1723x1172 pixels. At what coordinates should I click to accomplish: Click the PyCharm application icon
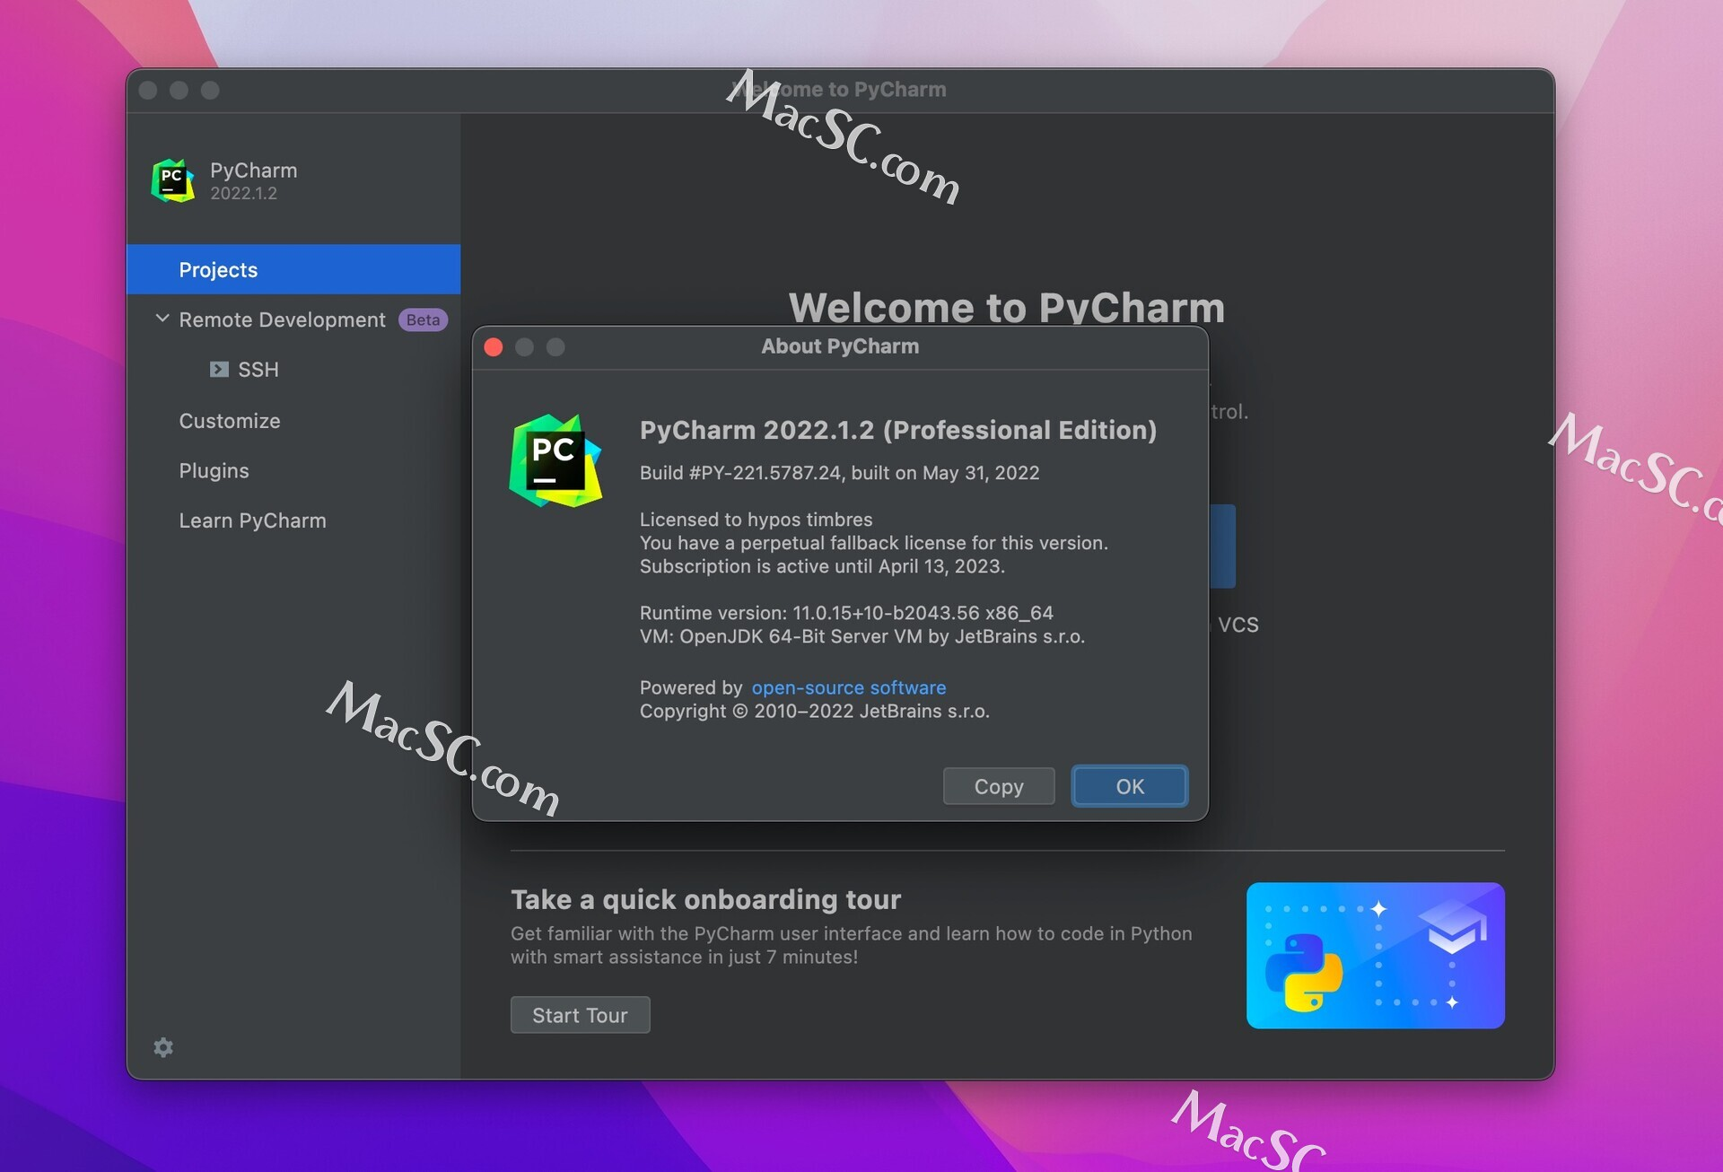click(172, 180)
